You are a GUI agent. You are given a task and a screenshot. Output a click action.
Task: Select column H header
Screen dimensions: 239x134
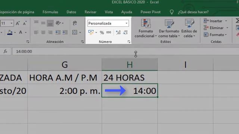click(x=130, y=65)
